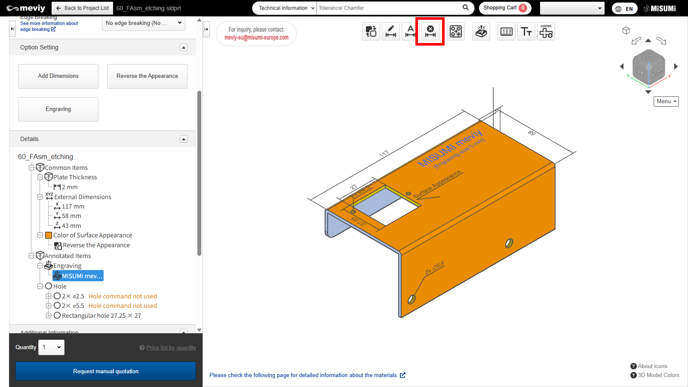Select the edit dimension pencil tool
Screen dimensions: 688x387
tap(390, 31)
